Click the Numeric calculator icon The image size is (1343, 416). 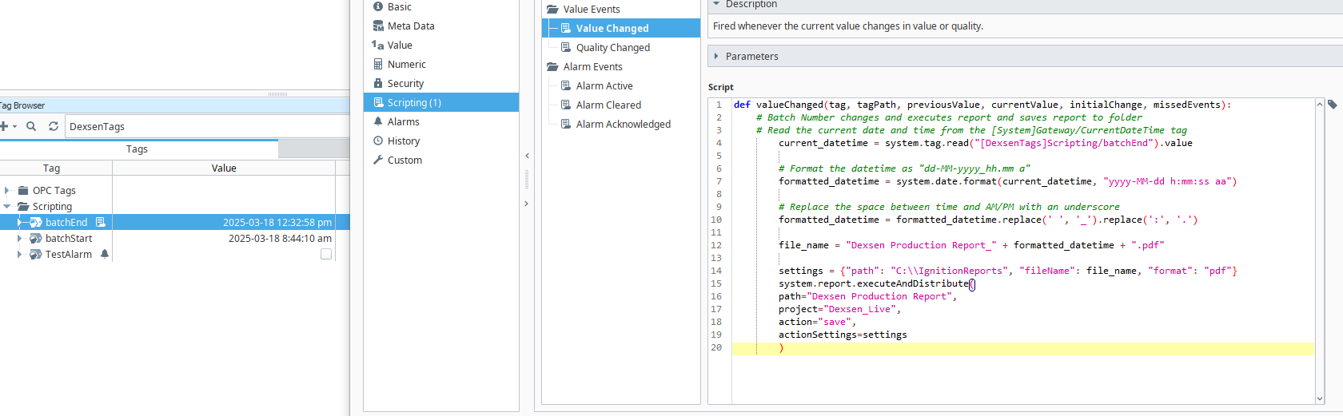tap(378, 65)
